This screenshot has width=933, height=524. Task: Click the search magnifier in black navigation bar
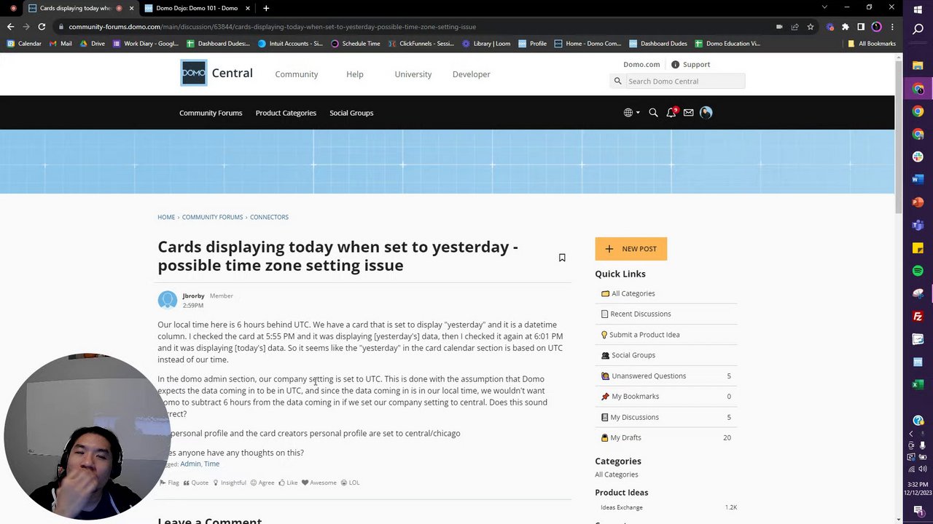pyautogui.click(x=653, y=113)
